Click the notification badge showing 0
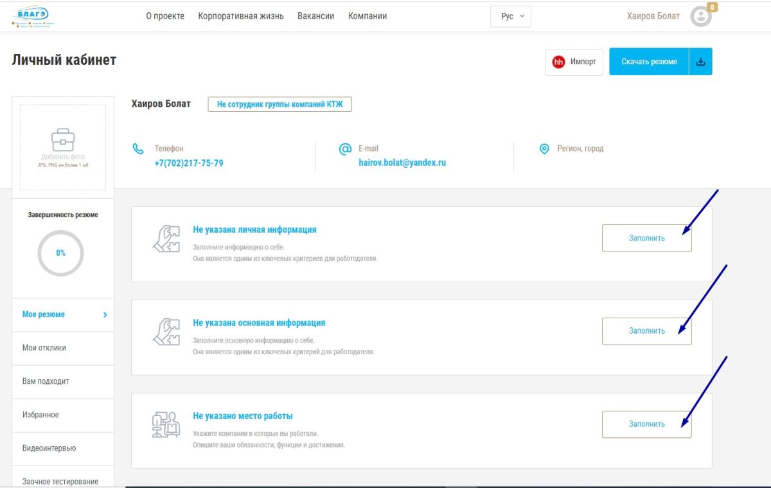The image size is (771, 488). tap(712, 8)
